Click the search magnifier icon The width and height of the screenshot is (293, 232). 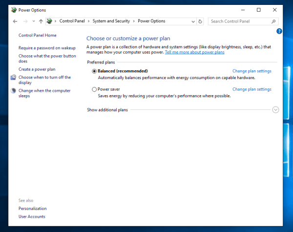273,21
